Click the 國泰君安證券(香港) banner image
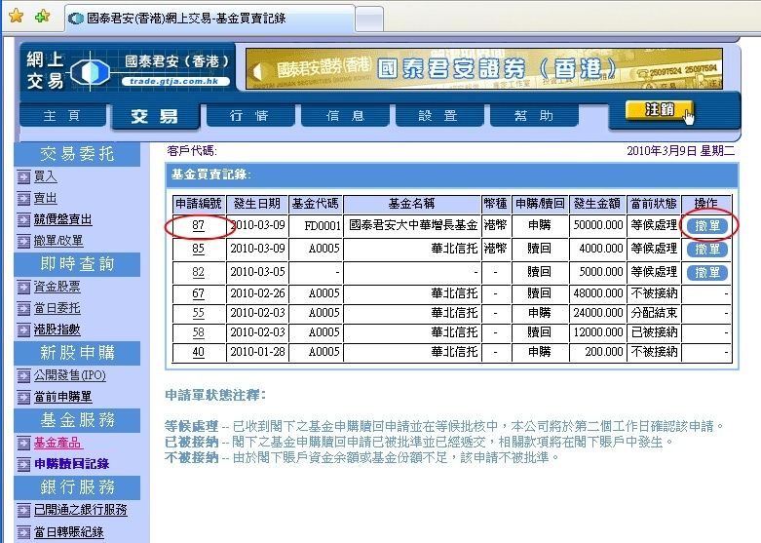The height and width of the screenshot is (543, 761). pos(484,68)
